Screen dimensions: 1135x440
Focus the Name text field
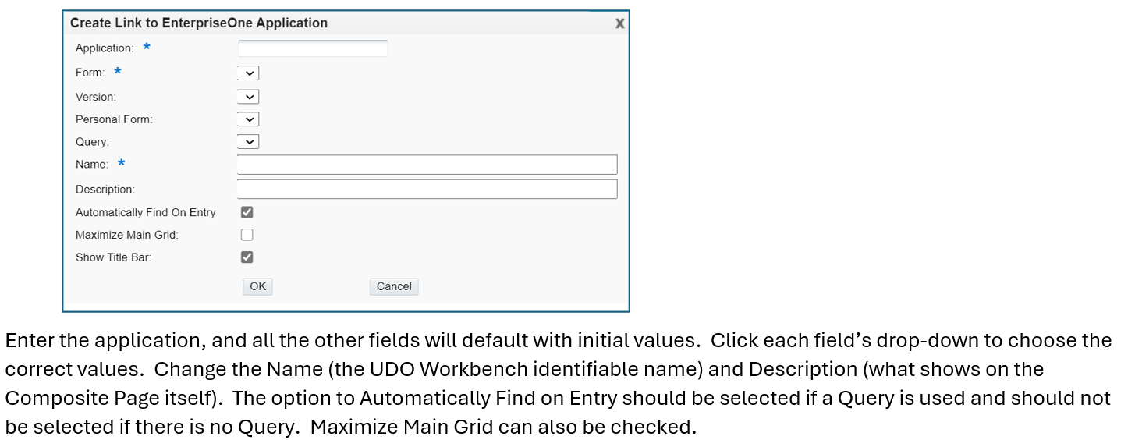427,165
